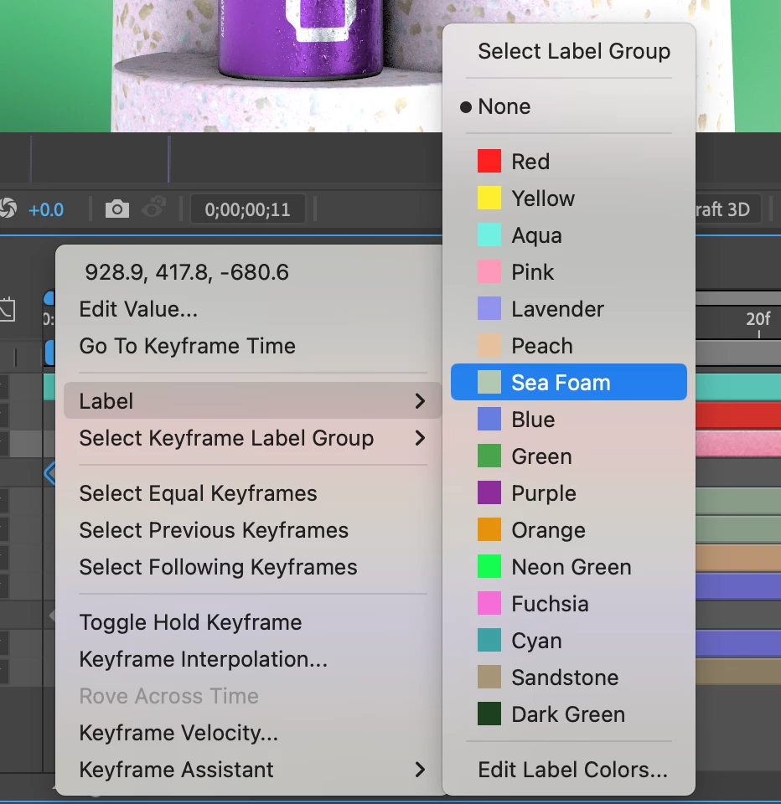Click the 0;00;00;11 timecode field

click(248, 209)
